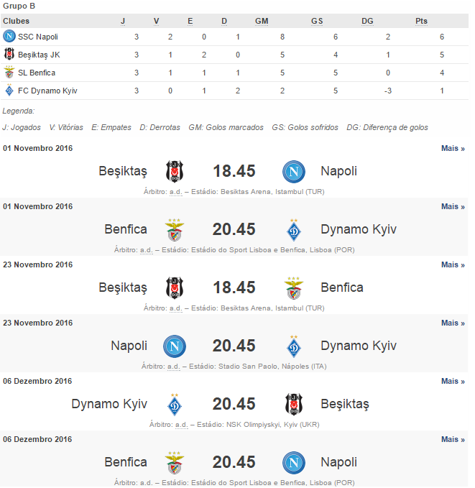Click the Pts column header in standings
The height and width of the screenshot is (488, 475).
click(421, 21)
